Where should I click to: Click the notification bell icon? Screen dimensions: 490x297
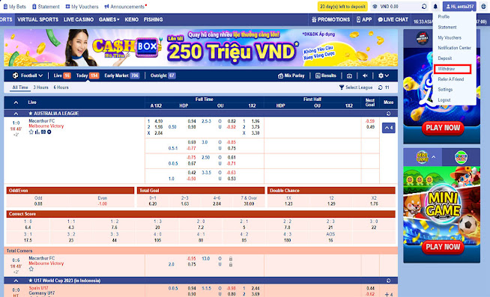[435, 6]
